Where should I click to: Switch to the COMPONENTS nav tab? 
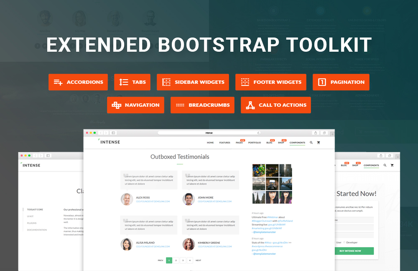[297, 142]
